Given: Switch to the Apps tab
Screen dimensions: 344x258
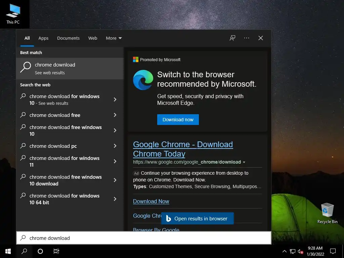Looking at the screenshot, I should pos(43,38).
